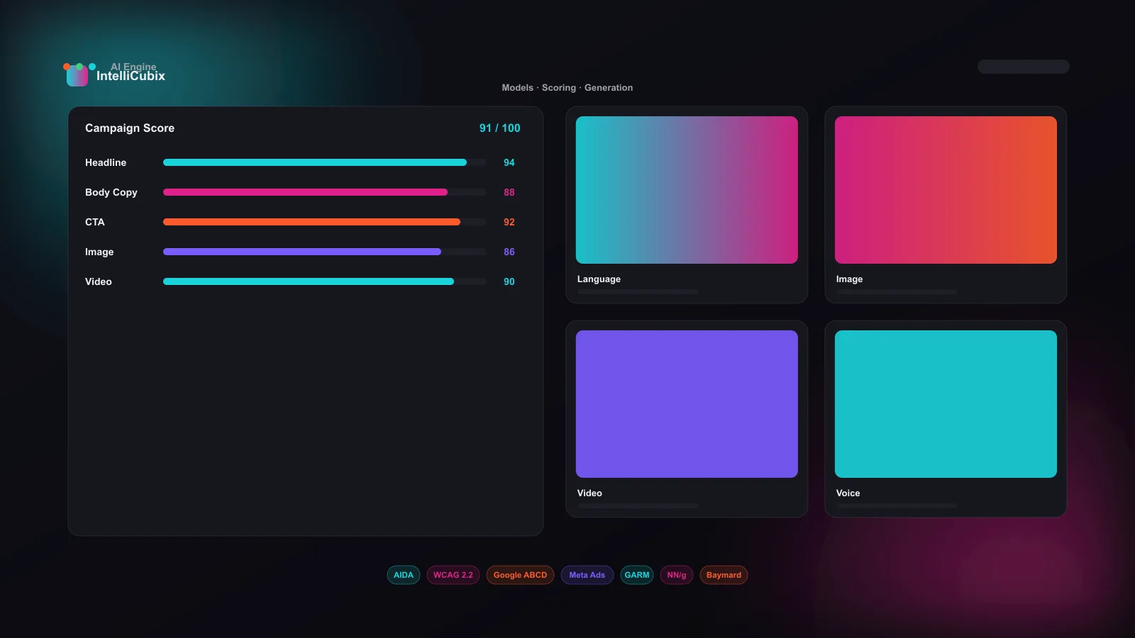Screen dimensions: 1135x638
Task: Click the Models · Scoring · Generation subtitle
Action: click(567, 88)
